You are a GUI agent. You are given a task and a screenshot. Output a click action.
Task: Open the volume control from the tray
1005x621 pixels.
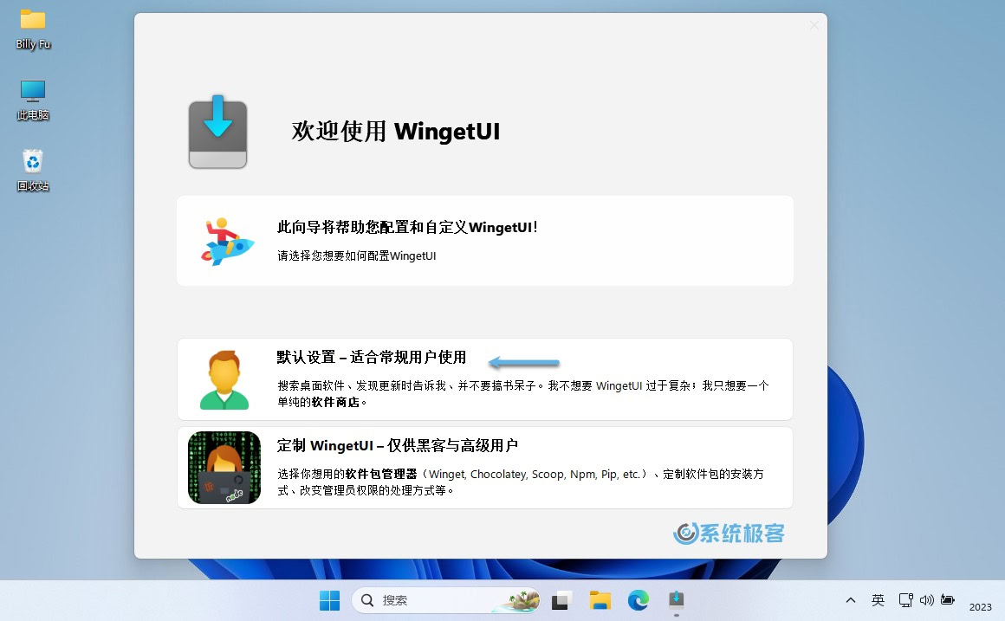pyautogui.click(x=926, y=599)
